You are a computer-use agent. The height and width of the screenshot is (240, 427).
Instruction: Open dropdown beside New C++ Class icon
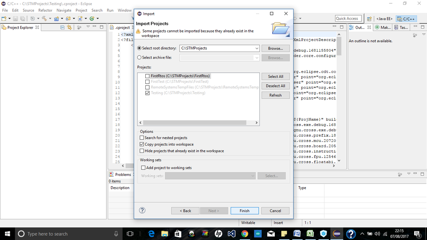(98, 18)
